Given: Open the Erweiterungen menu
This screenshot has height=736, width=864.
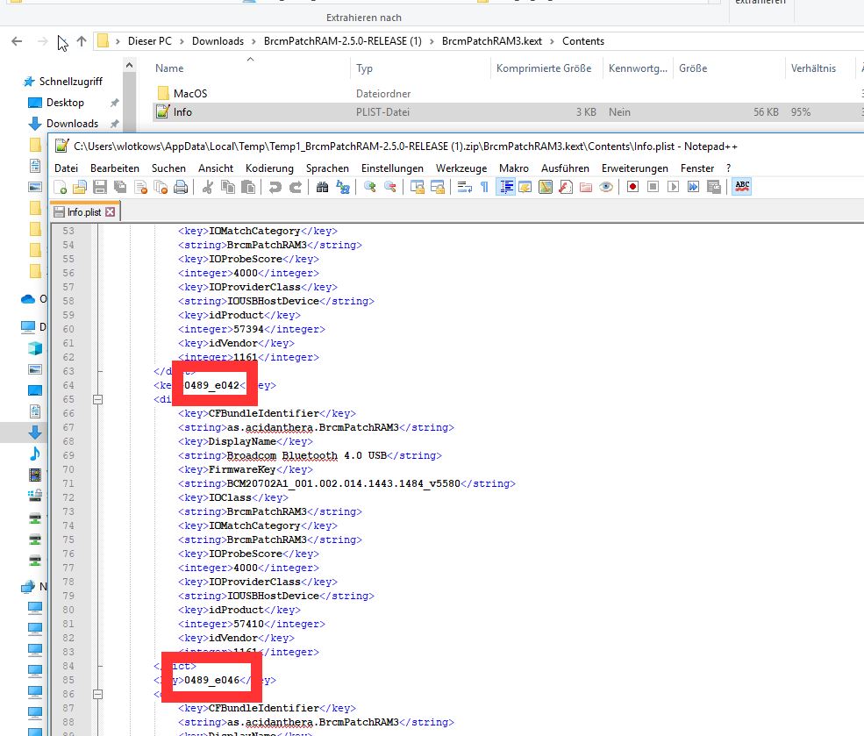Looking at the screenshot, I should coord(631,168).
